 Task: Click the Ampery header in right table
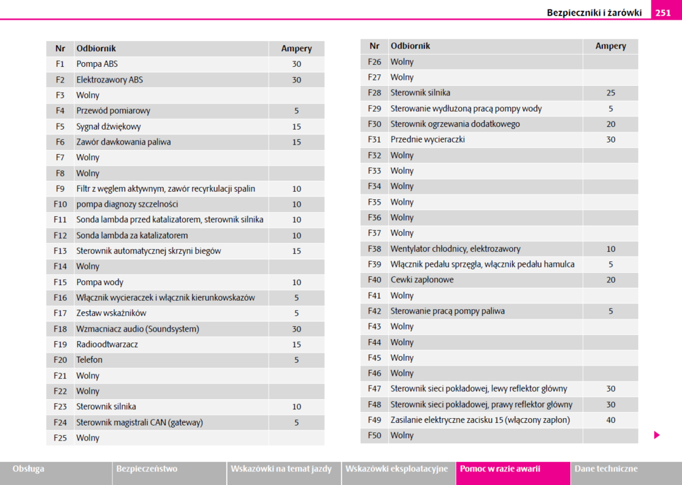point(610,46)
